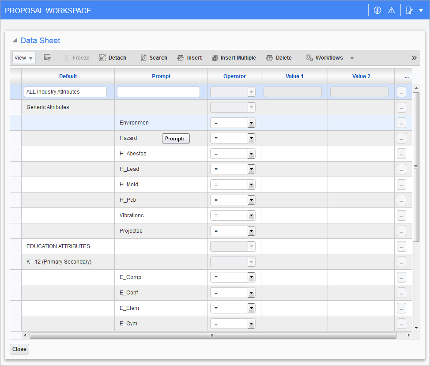The height and width of the screenshot is (366, 430).
Task: Open the Operator dropdown for E_Comp row
Action: [x=251, y=277]
